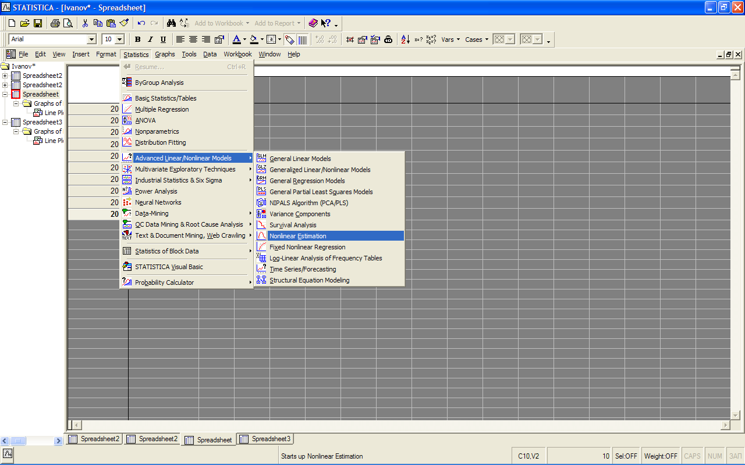Collapse the Spreadsheet3 tree node
Image resolution: width=745 pixels, height=465 pixels.
pos(5,122)
